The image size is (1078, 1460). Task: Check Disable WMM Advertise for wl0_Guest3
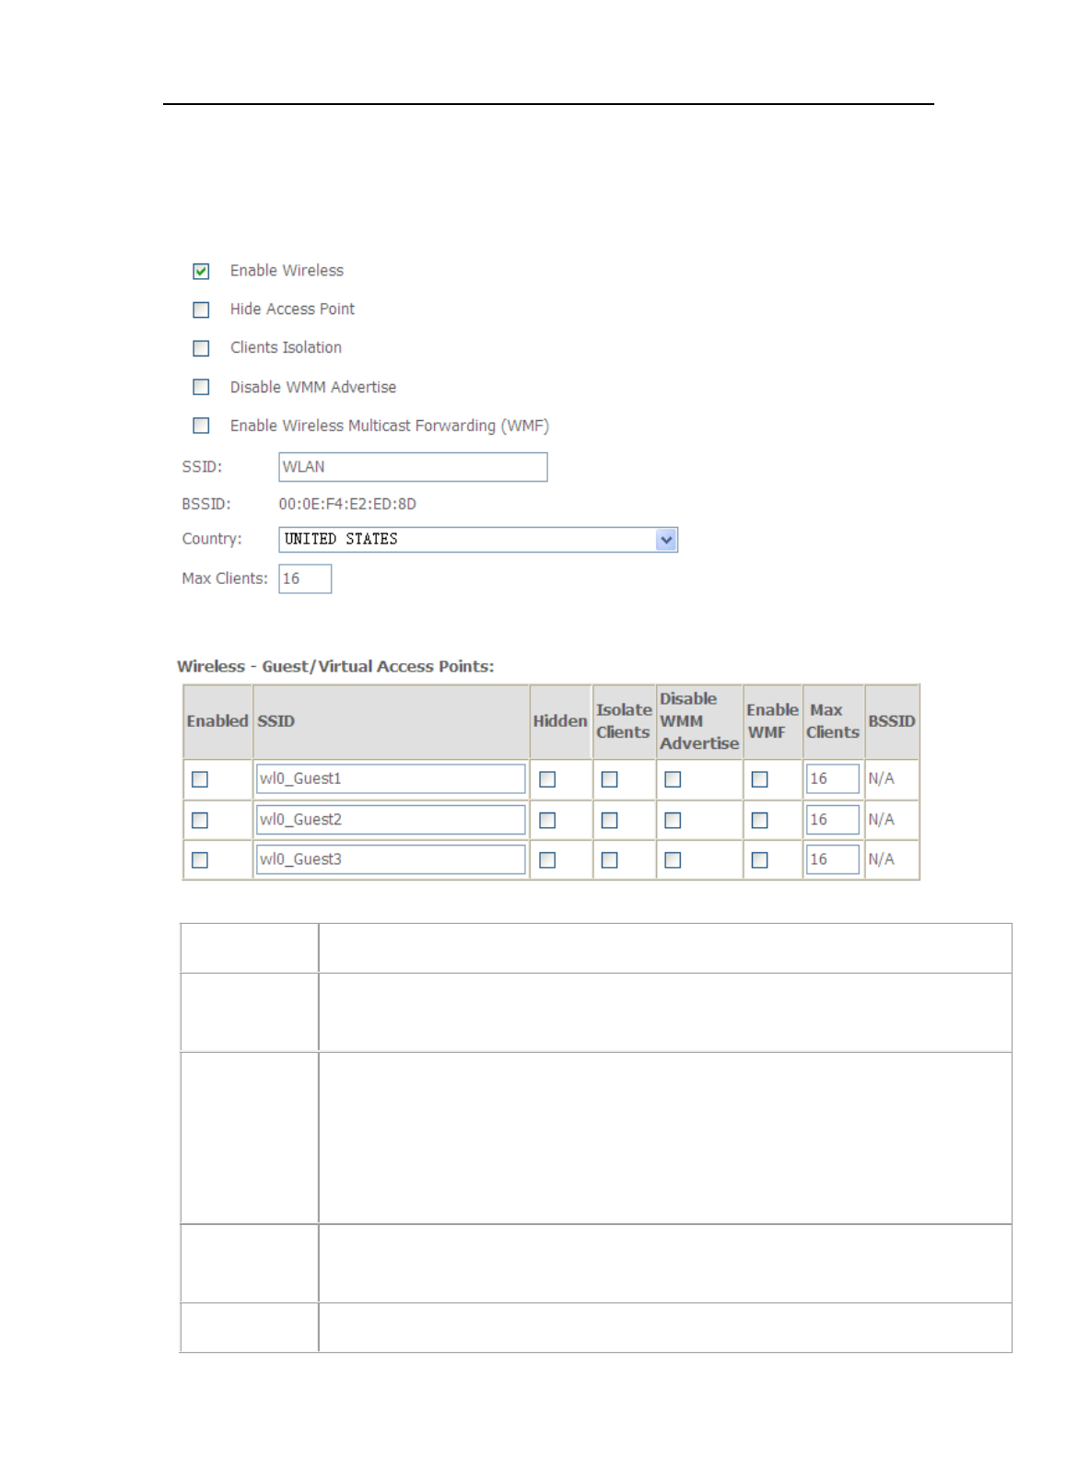click(673, 859)
